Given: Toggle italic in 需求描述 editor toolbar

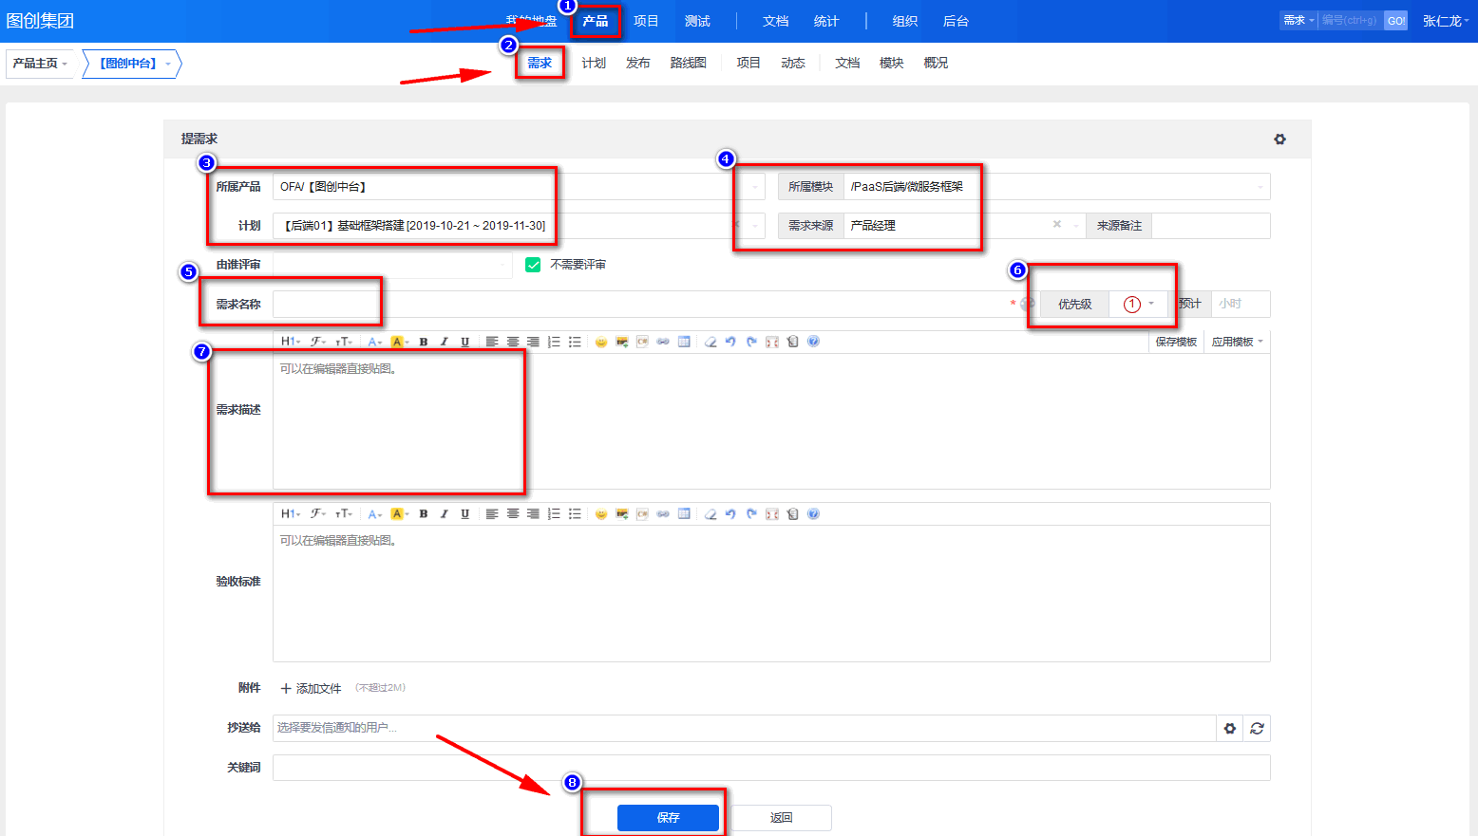Looking at the screenshot, I should (x=444, y=342).
